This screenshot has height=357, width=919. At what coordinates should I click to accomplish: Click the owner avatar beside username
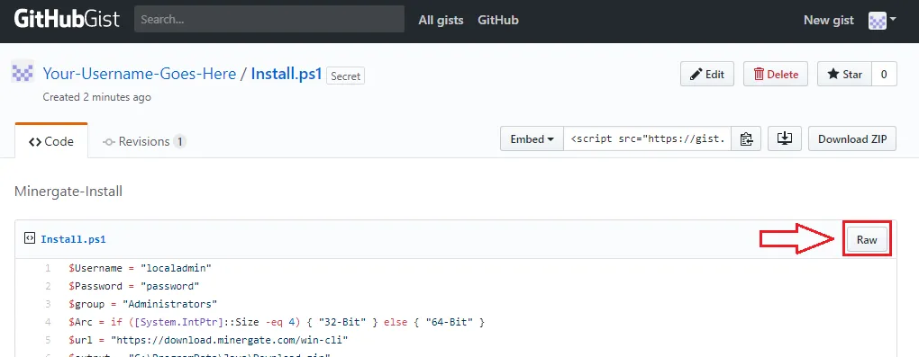point(23,73)
